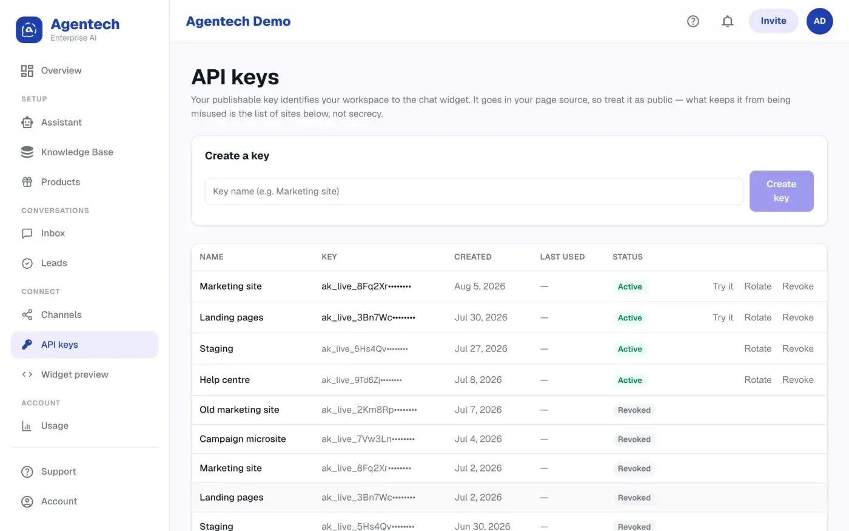This screenshot has height=531, width=849.
Task: Click key ak_live_2Km8Rp text
Action: [369, 410]
